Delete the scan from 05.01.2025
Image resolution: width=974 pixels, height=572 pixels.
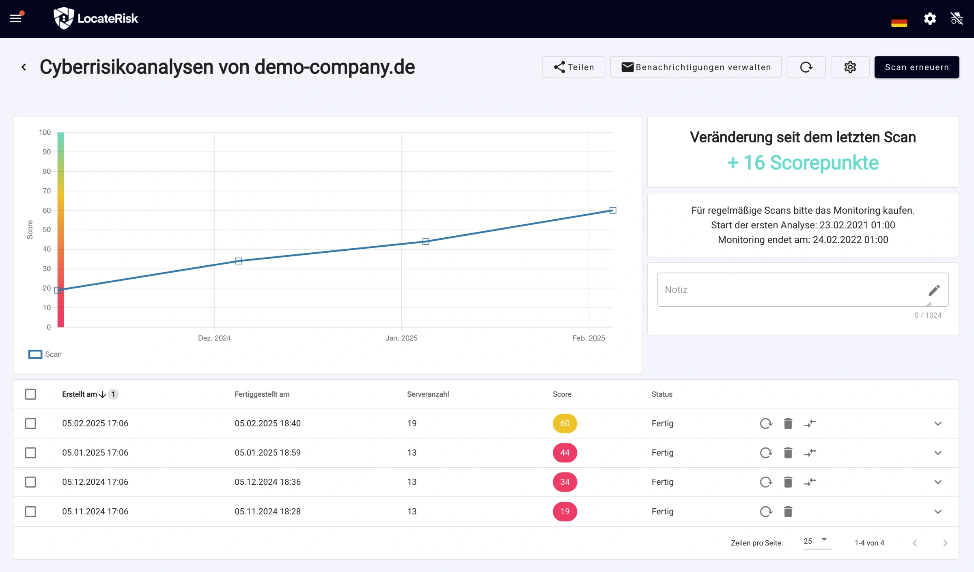[788, 453]
